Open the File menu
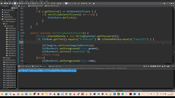 click(x=1, y=1)
